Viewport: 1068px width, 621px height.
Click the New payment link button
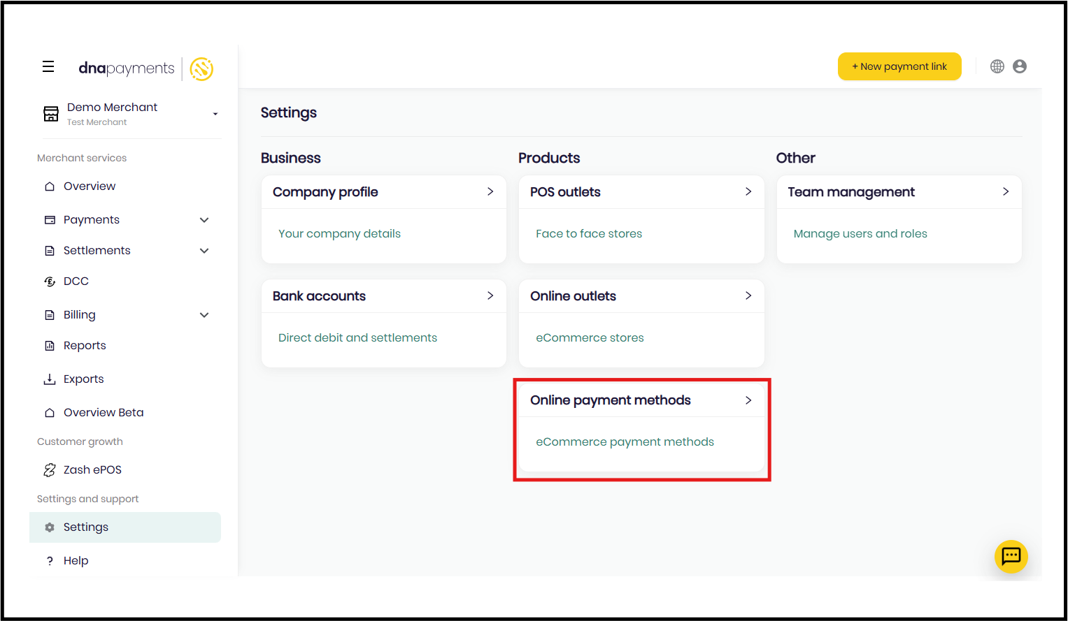pos(899,66)
